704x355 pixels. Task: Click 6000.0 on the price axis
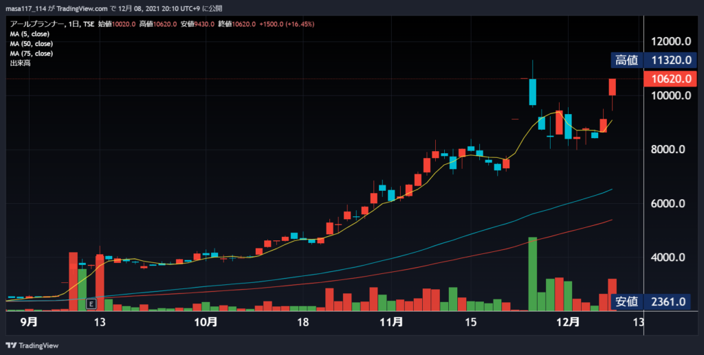click(x=668, y=203)
